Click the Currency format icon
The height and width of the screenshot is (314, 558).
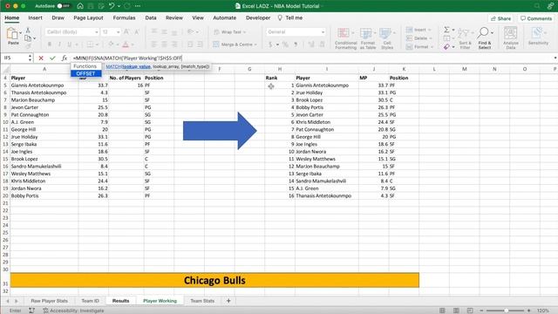point(270,44)
